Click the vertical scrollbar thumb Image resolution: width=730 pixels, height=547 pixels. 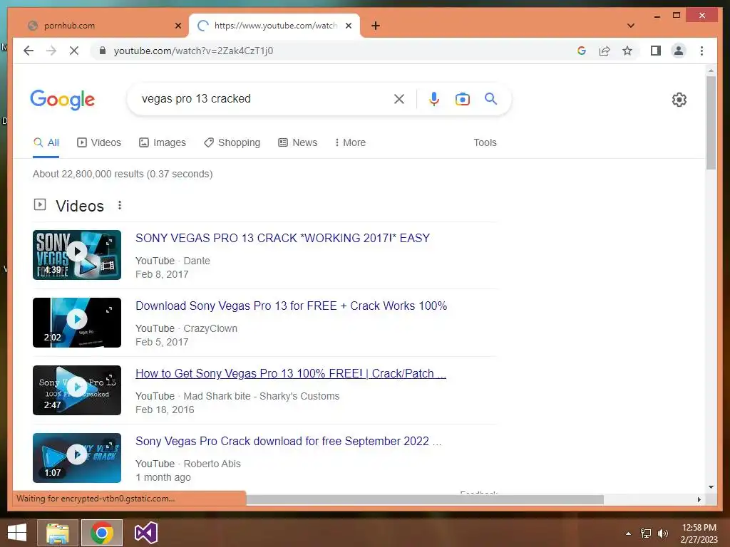coord(711,123)
